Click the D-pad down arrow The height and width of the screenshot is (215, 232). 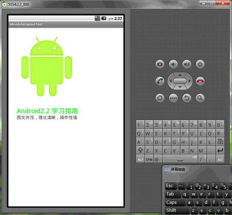pyautogui.click(x=180, y=87)
